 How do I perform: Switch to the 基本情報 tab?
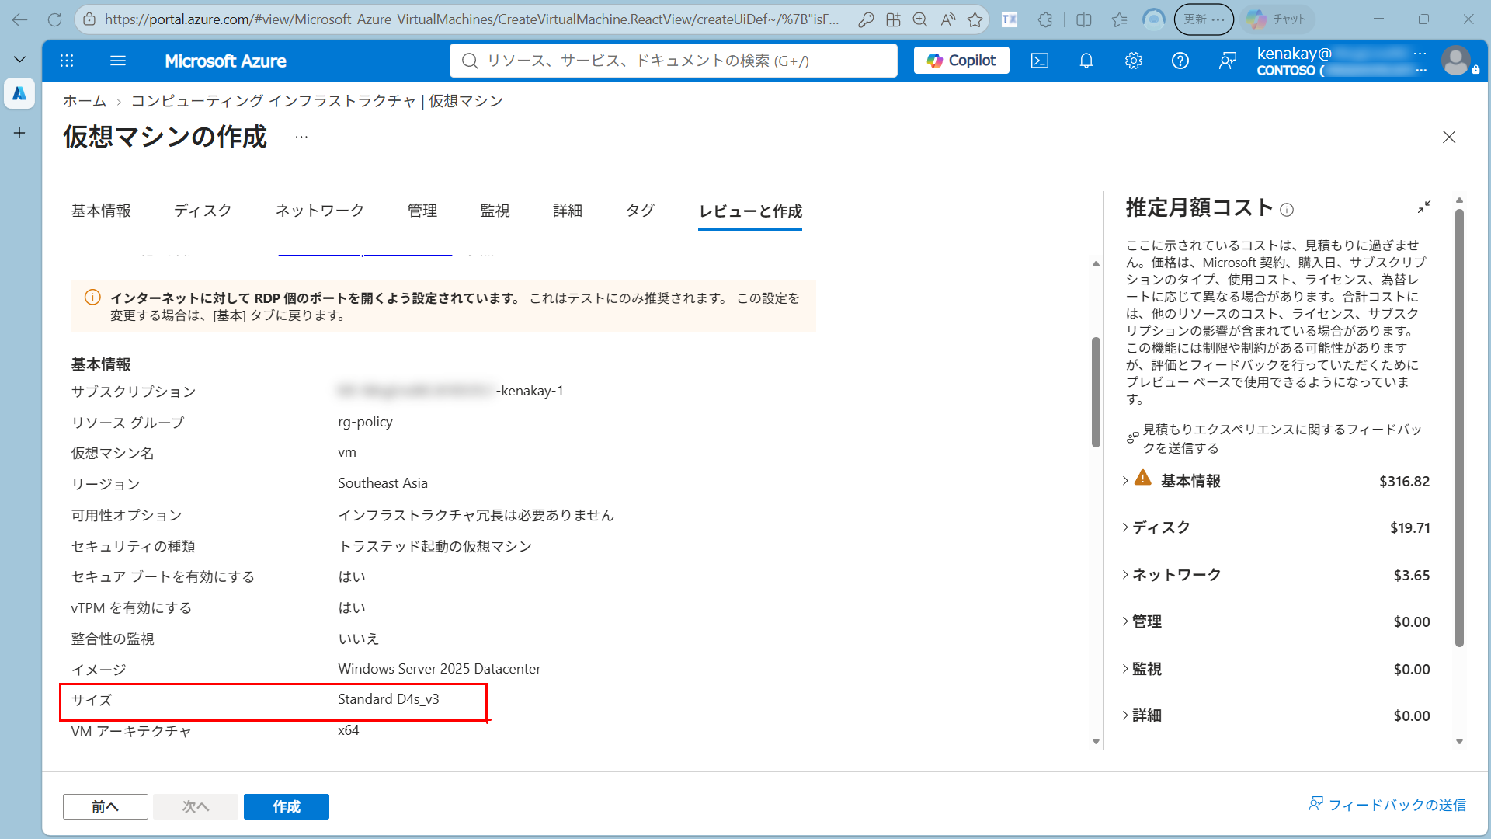pos(101,211)
